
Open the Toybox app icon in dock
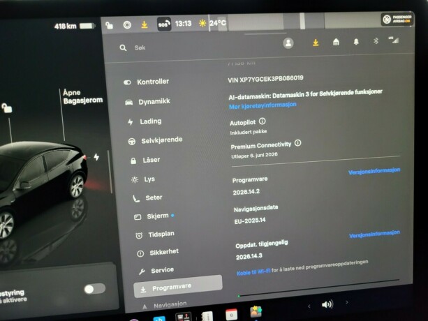point(256,311)
